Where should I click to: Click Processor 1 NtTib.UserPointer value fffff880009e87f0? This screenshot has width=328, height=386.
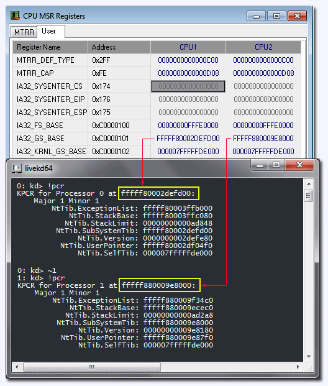[178, 338]
